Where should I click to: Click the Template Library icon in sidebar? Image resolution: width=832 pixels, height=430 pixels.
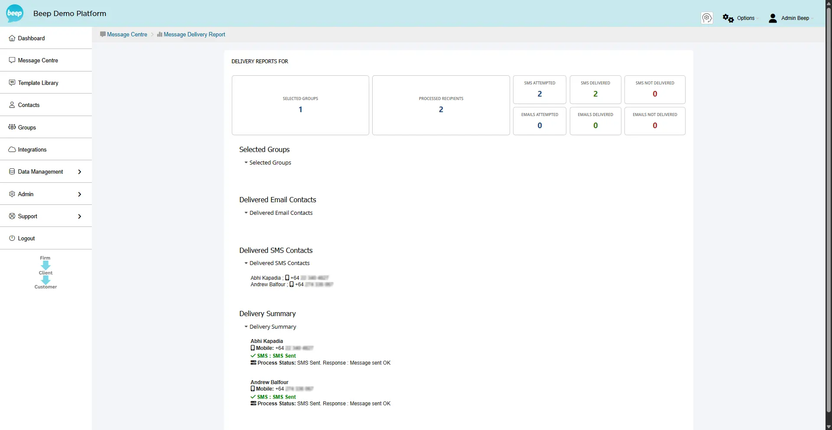point(12,82)
